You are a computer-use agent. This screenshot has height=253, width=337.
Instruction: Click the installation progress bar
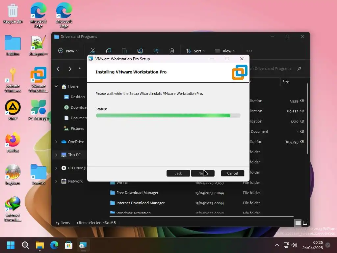click(168, 116)
